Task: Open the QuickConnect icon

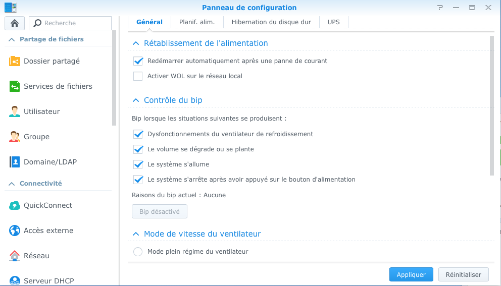Action: tap(15, 205)
